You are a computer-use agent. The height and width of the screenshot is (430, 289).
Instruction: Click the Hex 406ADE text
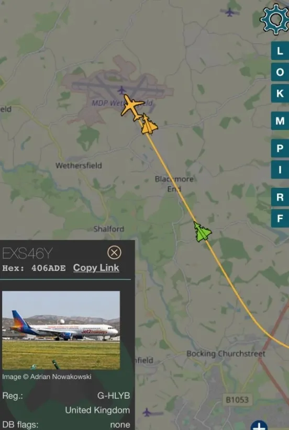34,268
